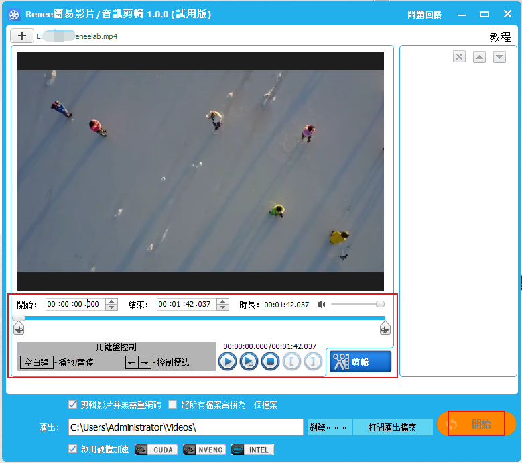
Task: Toggle 啟用硬體加速 checkbox
Action: click(x=72, y=449)
